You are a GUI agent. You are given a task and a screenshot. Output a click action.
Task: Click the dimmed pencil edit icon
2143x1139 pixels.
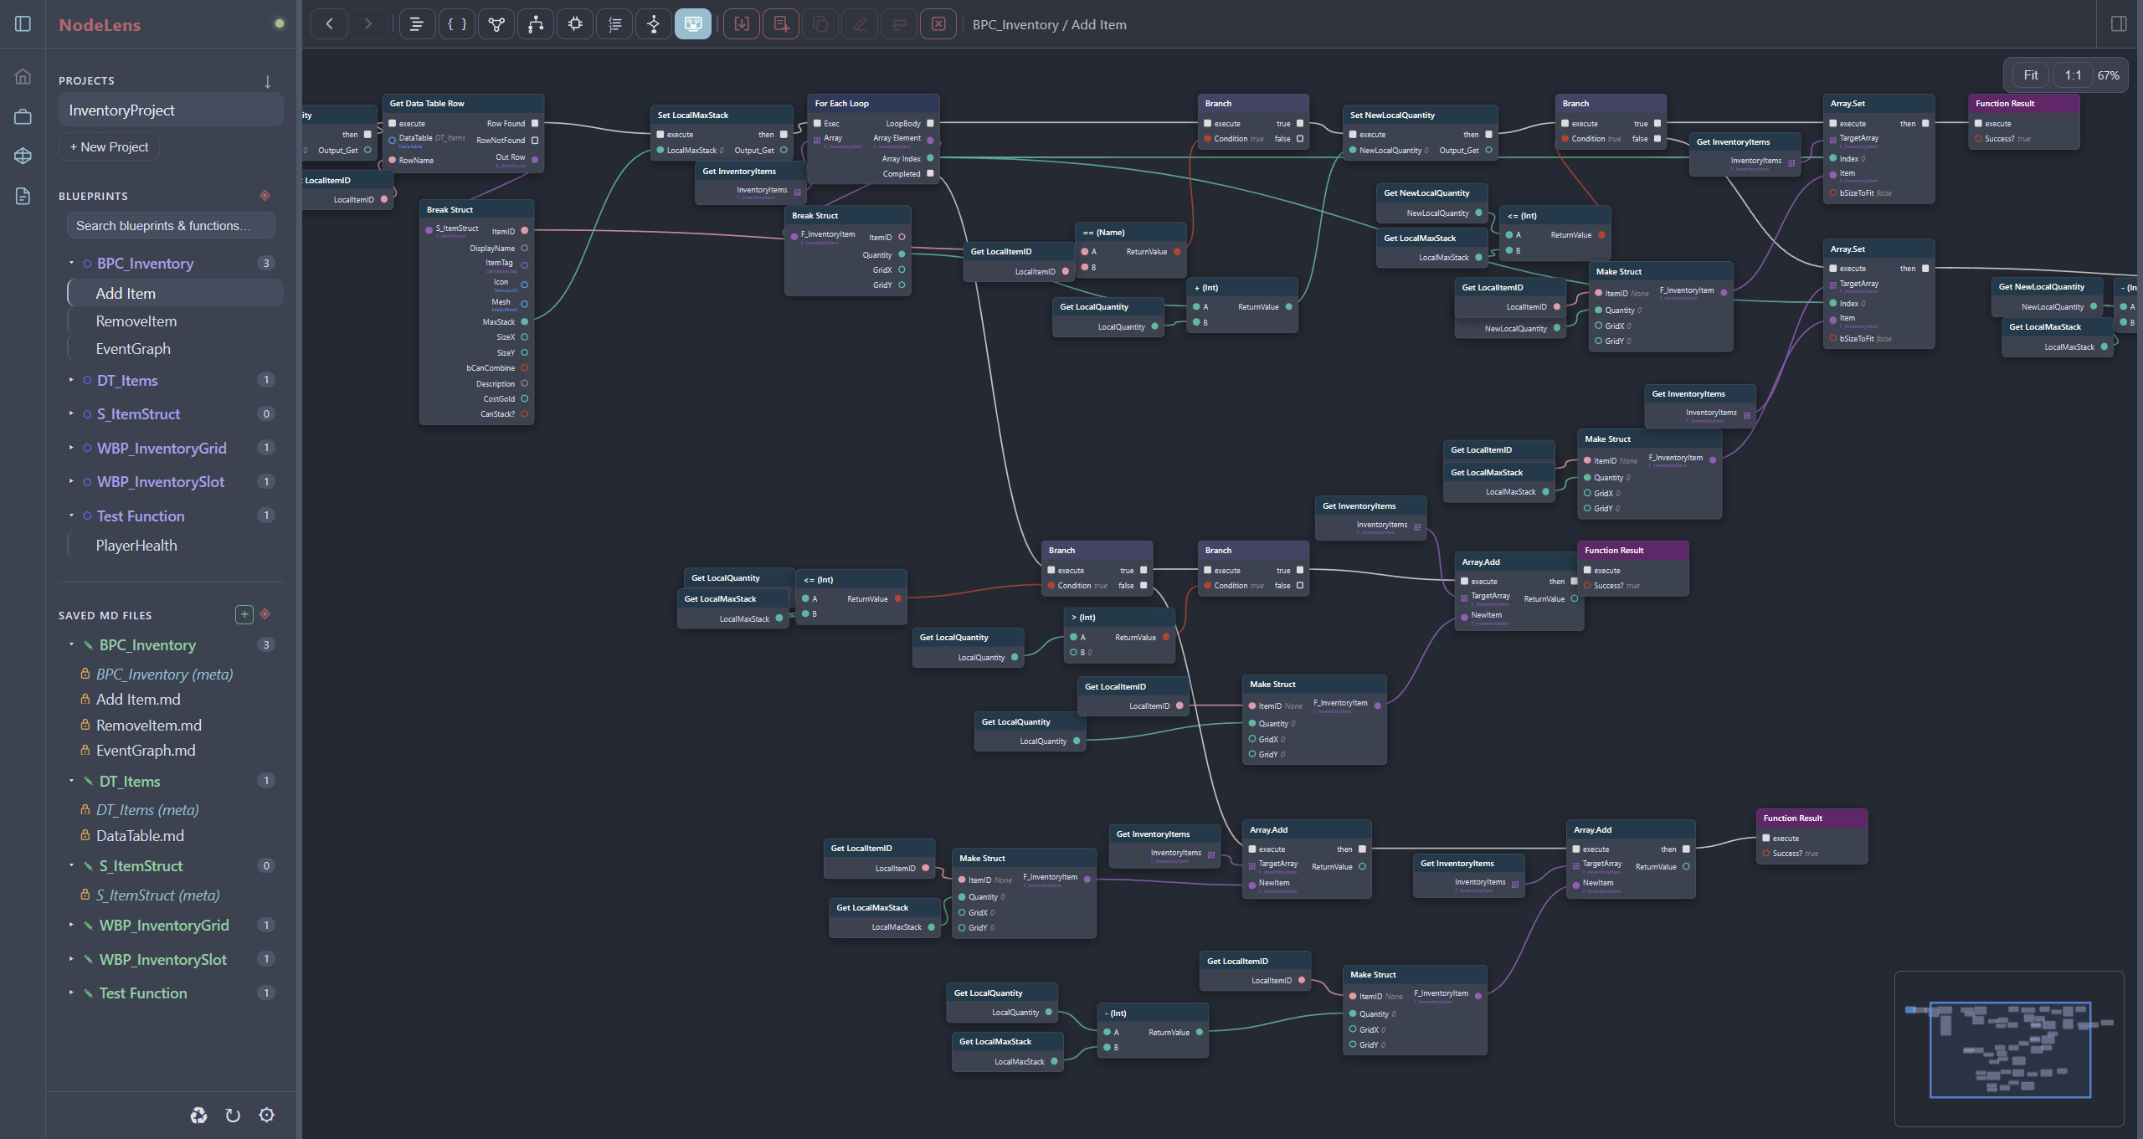[860, 24]
